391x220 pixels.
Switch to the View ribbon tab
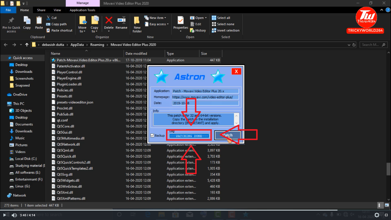click(57, 10)
